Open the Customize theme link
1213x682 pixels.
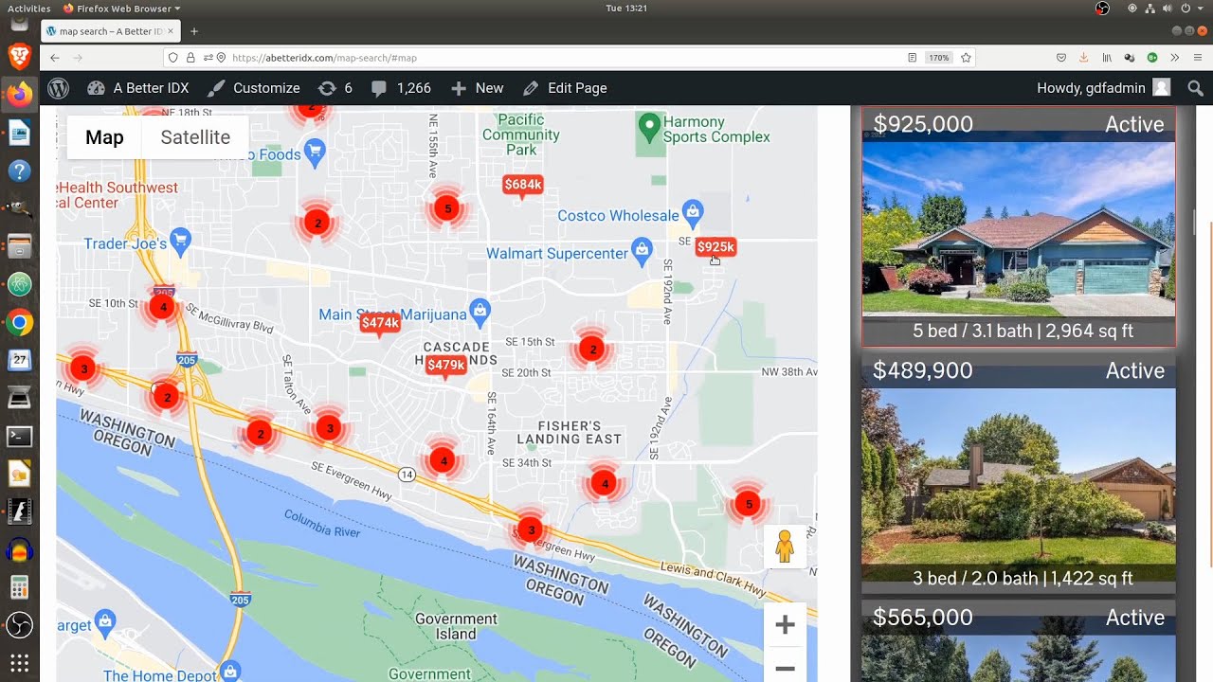click(254, 88)
